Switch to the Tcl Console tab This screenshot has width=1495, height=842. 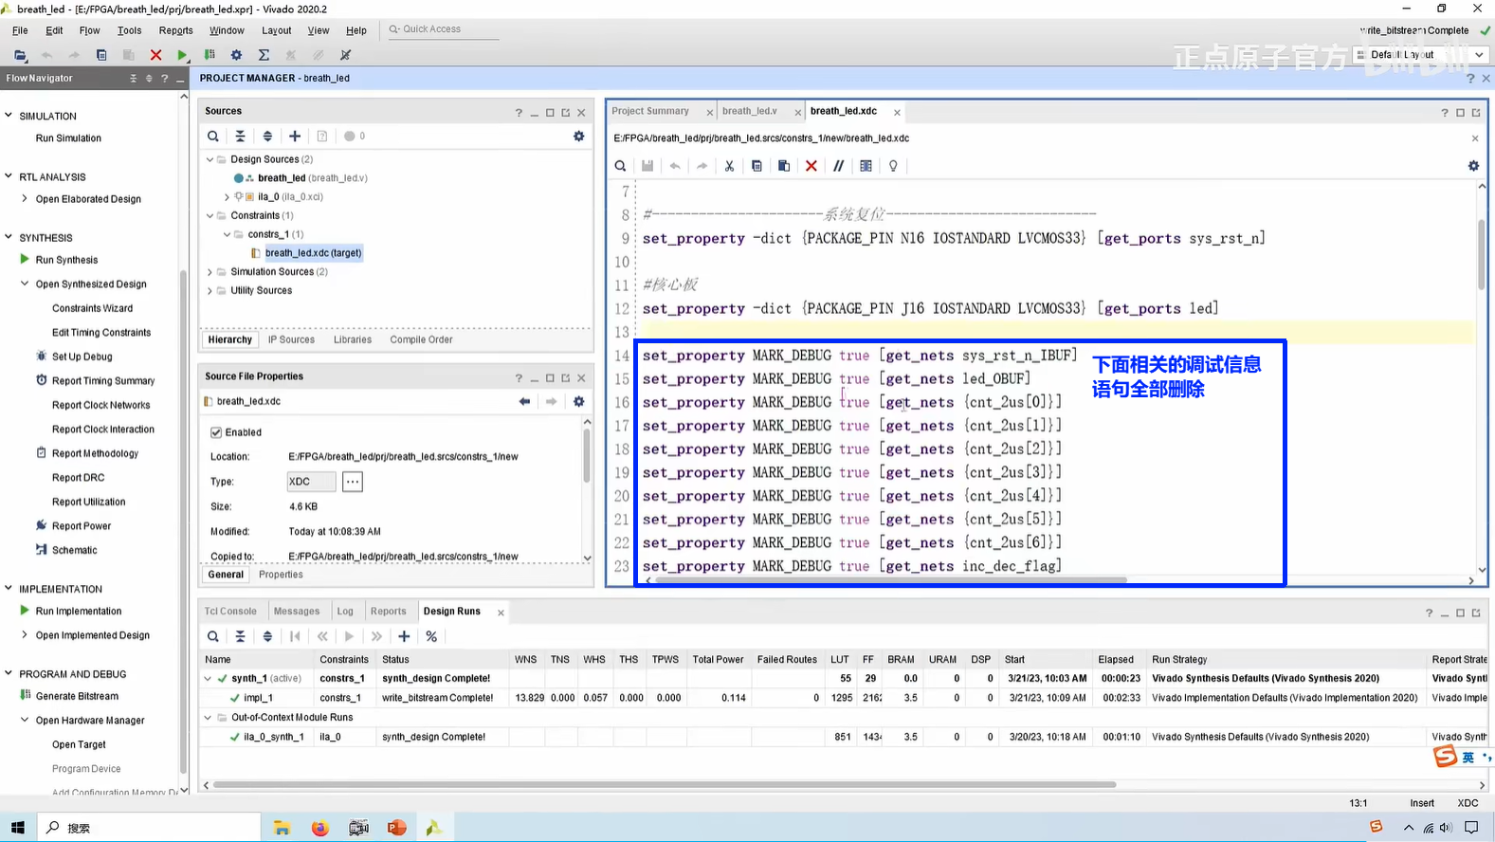(230, 612)
